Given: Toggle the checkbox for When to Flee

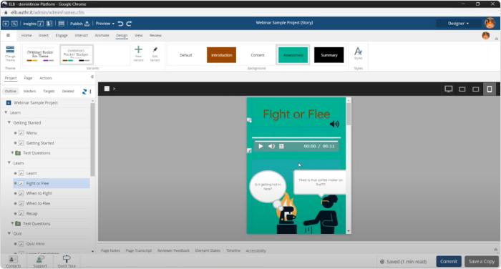Looking at the screenshot, I should coord(21,203).
